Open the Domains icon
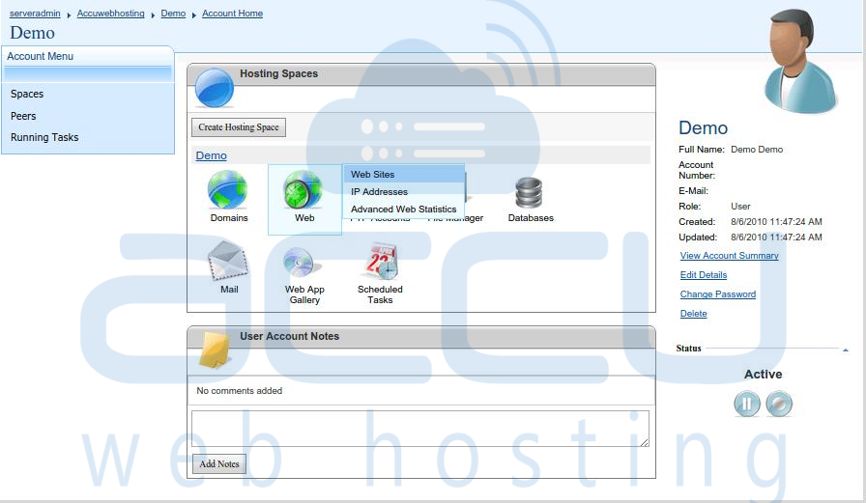Viewport: 866px width, 503px height. pyautogui.click(x=227, y=190)
